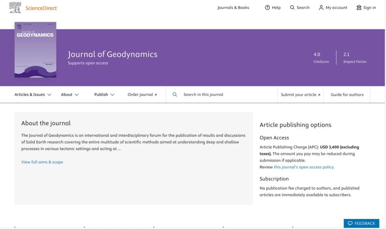Click the About the journal heading

46,123
